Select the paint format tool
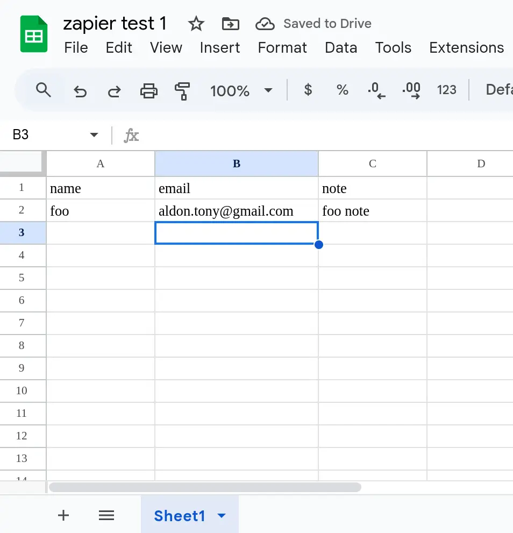513x533 pixels. [x=183, y=90]
